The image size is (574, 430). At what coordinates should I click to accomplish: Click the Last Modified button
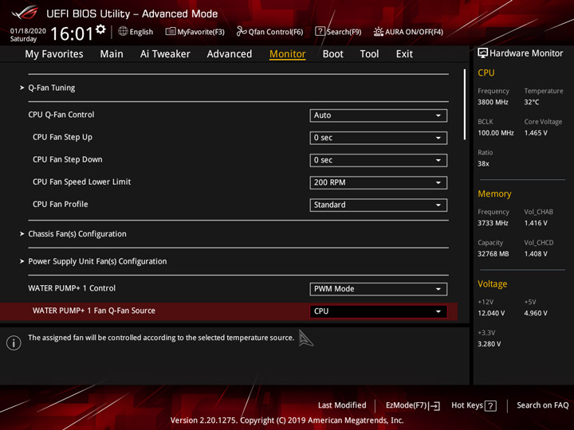click(342, 405)
